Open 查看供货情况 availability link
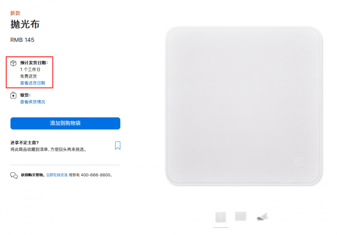Screen dimensions: 337x235 tap(33, 102)
